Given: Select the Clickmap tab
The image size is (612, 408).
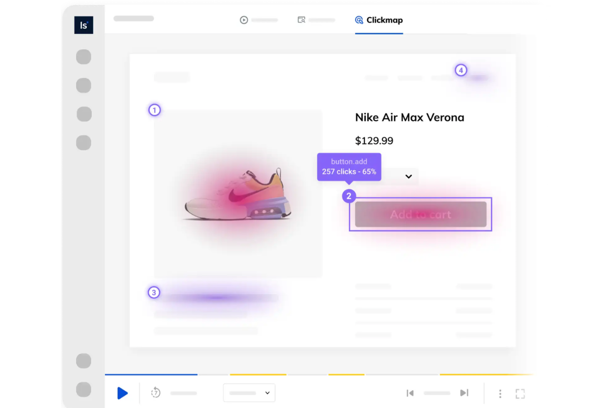Looking at the screenshot, I should (379, 20).
